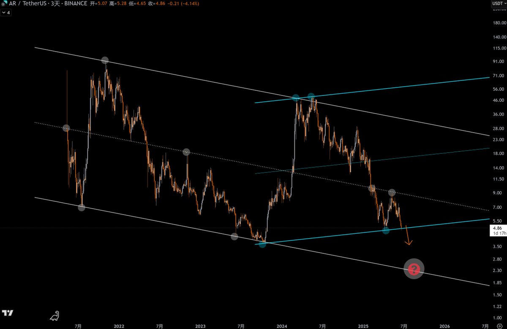This screenshot has height=329, width=507.
Task: Click the 11.50 price axis label
Action: [x=499, y=179]
